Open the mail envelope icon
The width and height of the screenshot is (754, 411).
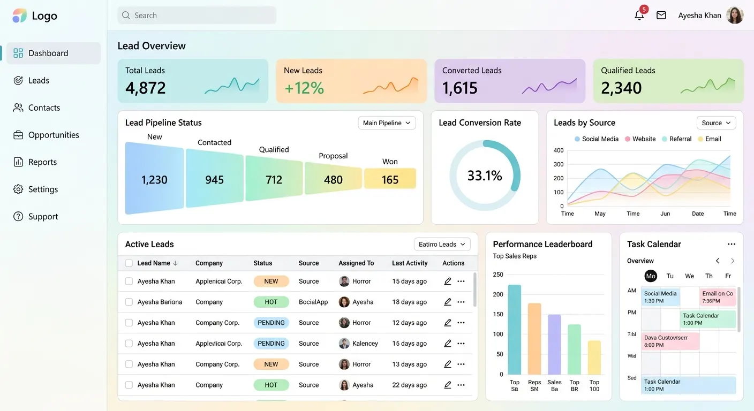661,16
